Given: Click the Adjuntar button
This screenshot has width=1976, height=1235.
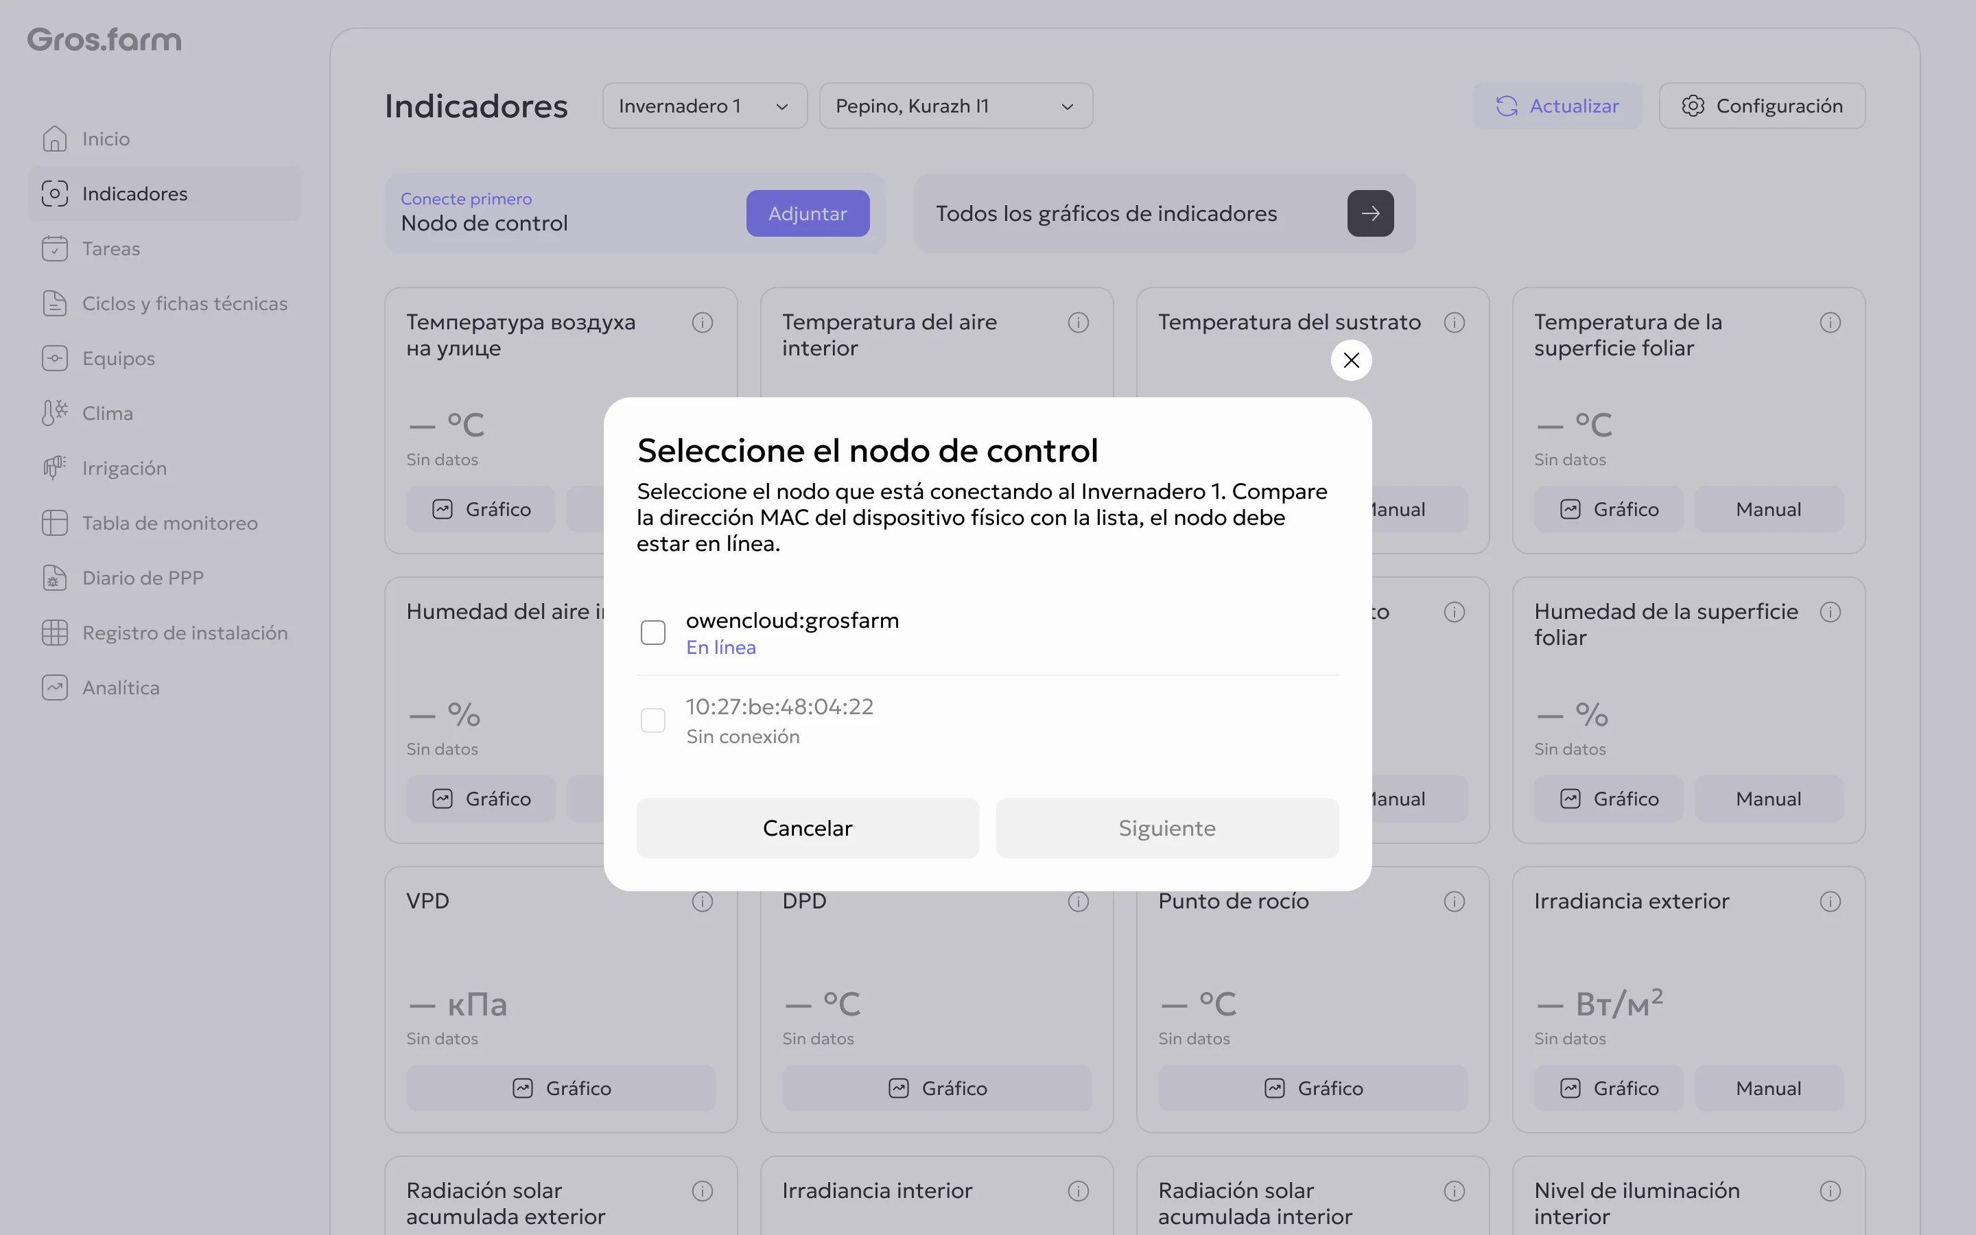Looking at the screenshot, I should click(x=808, y=214).
